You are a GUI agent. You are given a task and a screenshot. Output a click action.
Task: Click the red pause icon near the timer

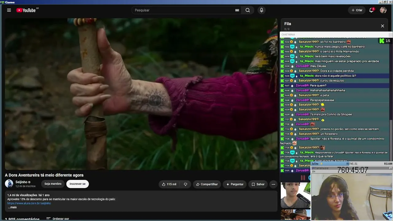(303, 177)
